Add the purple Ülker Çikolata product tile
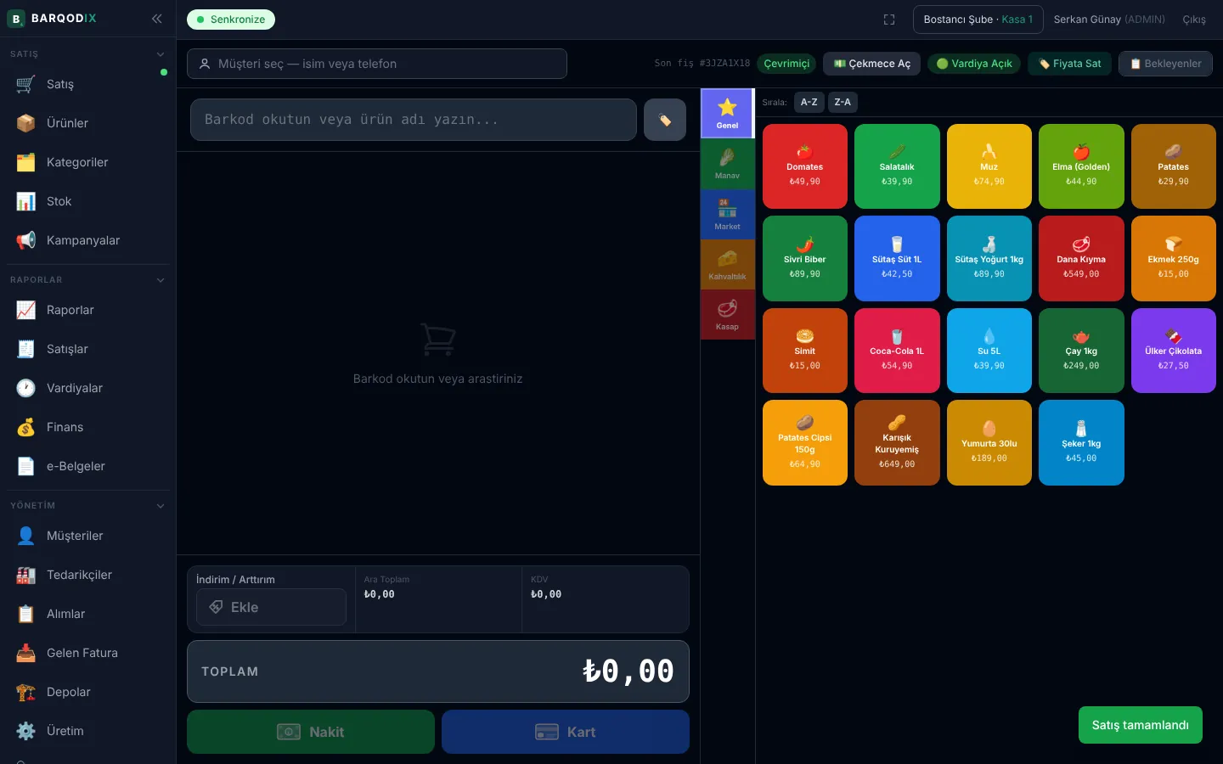This screenshot has height=764, width=1223. pyautogui.click(x=1173, y=351)
